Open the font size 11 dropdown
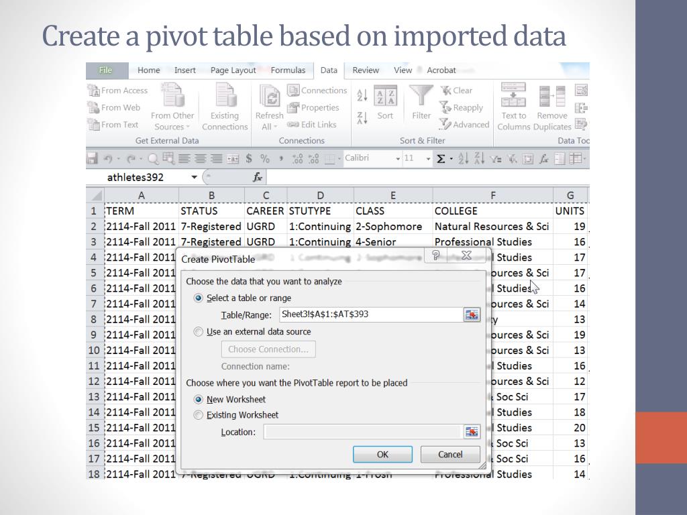The image size is (687, 515). click(x=428, y=158)
